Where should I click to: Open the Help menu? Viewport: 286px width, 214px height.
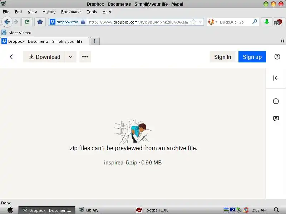point(107,12)
